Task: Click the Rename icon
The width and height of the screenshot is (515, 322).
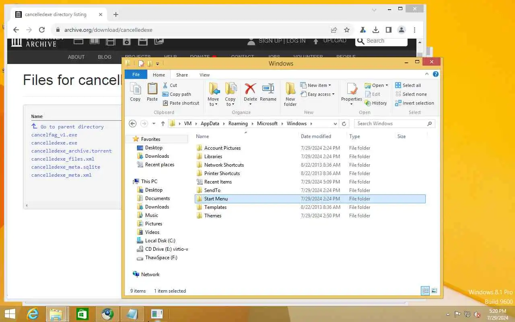Action: coord(268,92)
